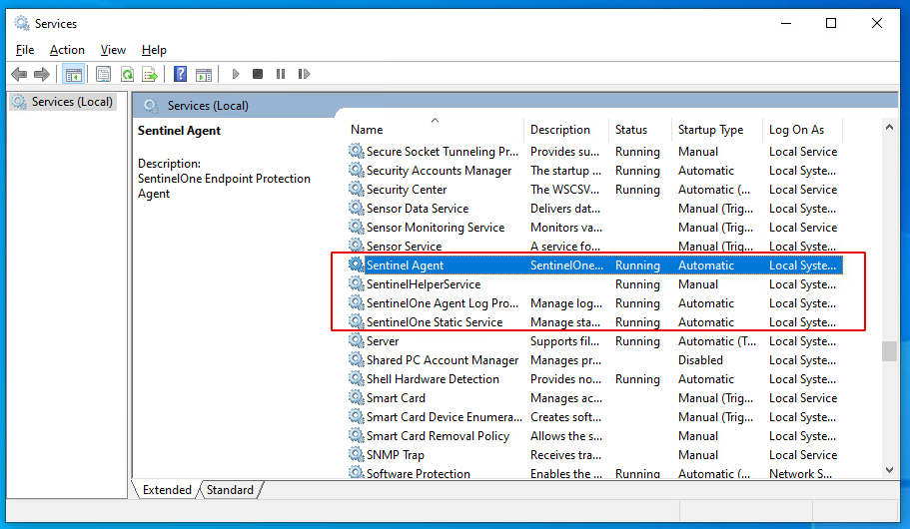910x529 pixels.
Task: Click Network S... log on cell
Action: (800, 473)
